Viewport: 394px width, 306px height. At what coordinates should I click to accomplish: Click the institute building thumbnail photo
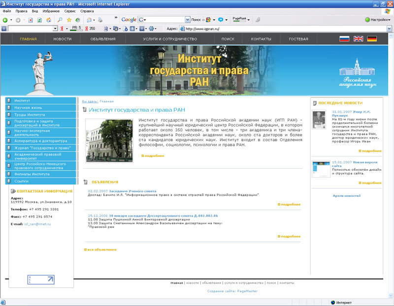[x=109, y=141]
